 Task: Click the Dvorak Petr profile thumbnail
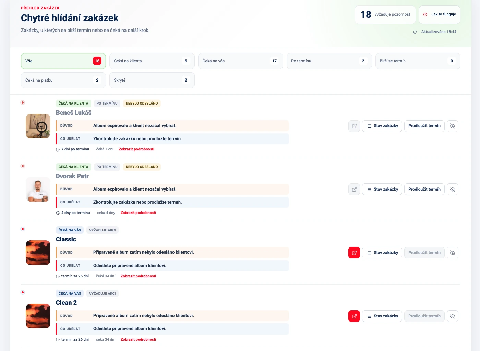[x=38, y=189]
